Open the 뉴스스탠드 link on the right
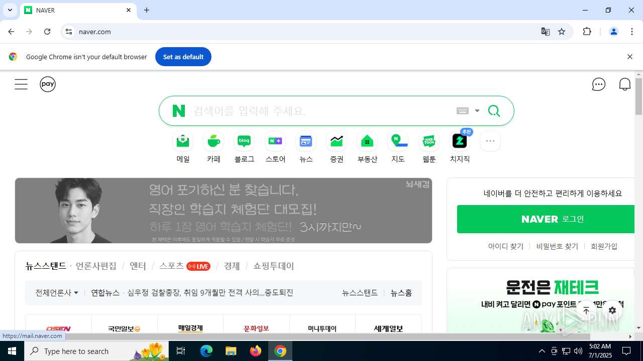This screenshot has height=361, width=643. (360, 293)
